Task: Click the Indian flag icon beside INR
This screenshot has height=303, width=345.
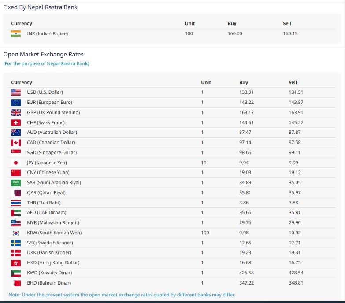Action: (x=16, y=33)
